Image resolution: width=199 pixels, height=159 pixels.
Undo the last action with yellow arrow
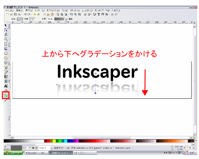click(x=35, y=14)
